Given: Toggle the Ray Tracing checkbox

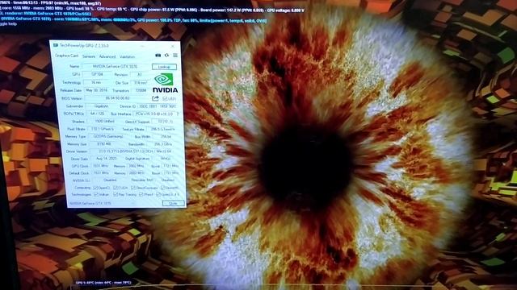Looking at the screenshot, I should coord(116,195).
